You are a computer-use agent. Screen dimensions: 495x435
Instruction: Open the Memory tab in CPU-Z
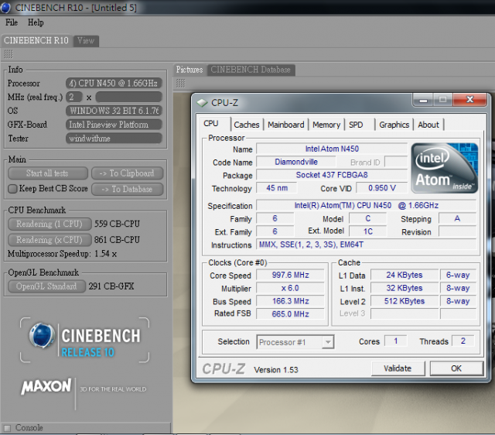tap(326, 125)
